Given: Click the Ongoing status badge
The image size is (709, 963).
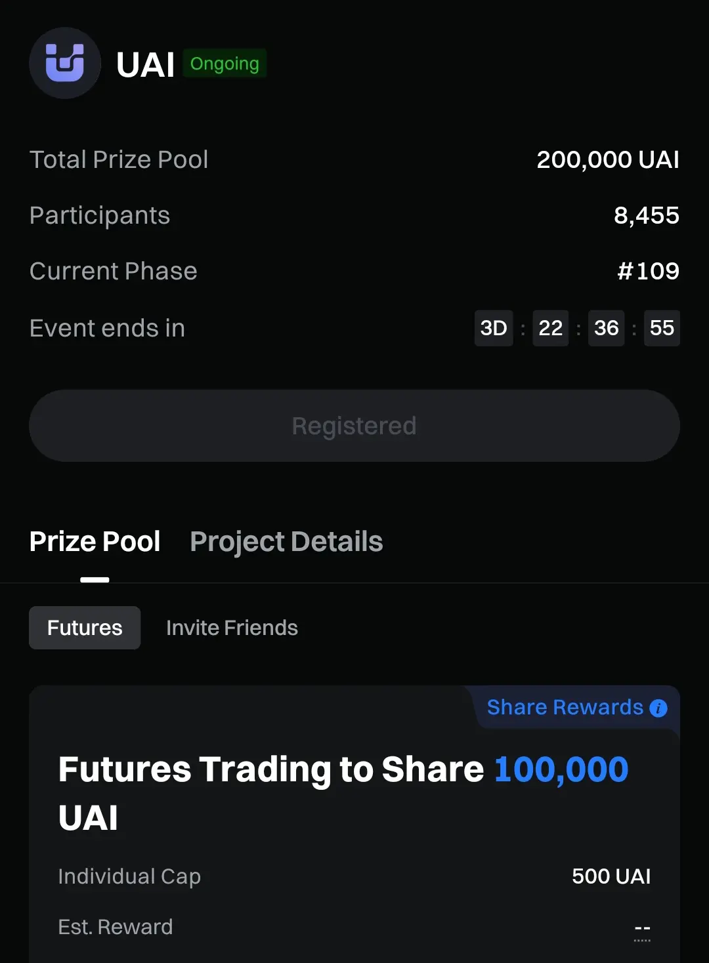Looking at the screenshot, I should tap(225, 64).
